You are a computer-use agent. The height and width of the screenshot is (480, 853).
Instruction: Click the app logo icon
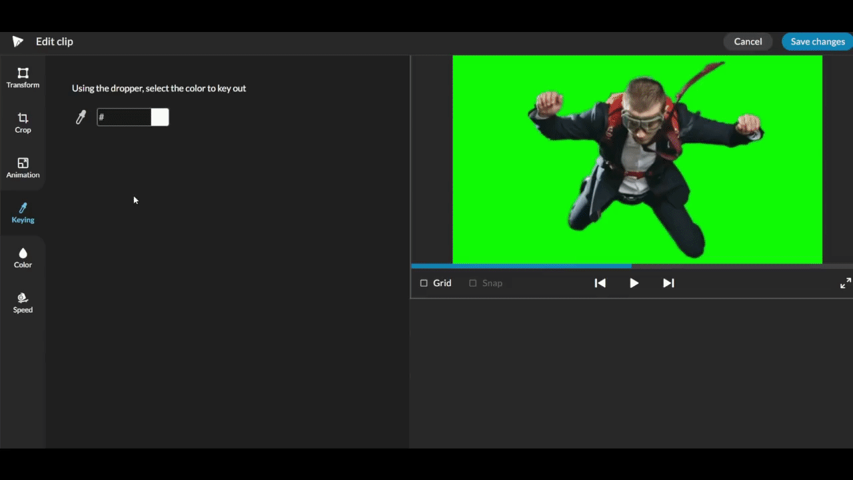pos(18,41)
